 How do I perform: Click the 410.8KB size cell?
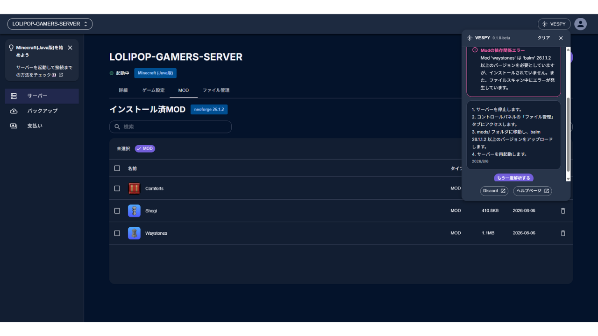490,211
